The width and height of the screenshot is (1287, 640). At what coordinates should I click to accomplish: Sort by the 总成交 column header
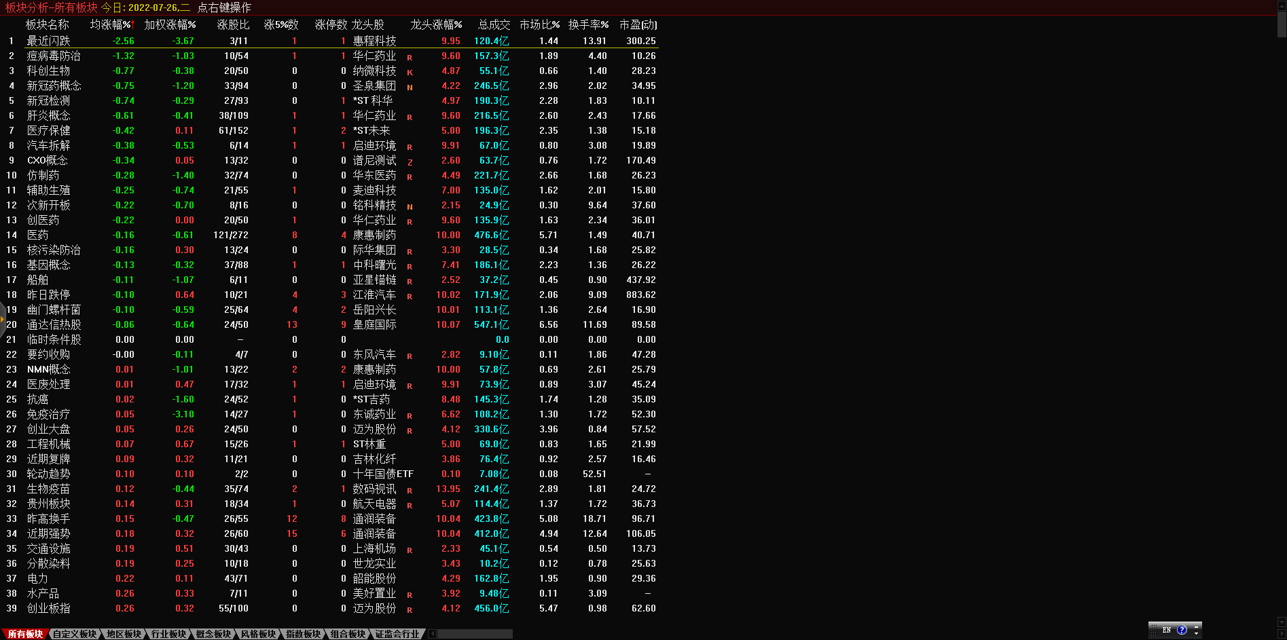pos(494,24)
